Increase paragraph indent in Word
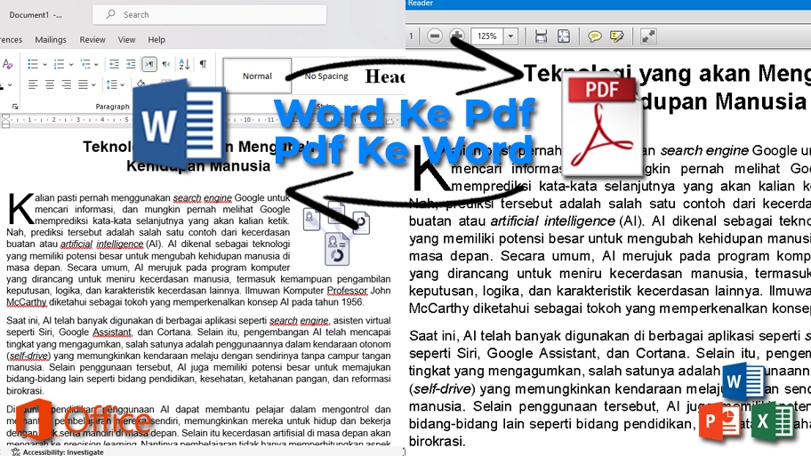The image size is (811, 456). point(131,64)
